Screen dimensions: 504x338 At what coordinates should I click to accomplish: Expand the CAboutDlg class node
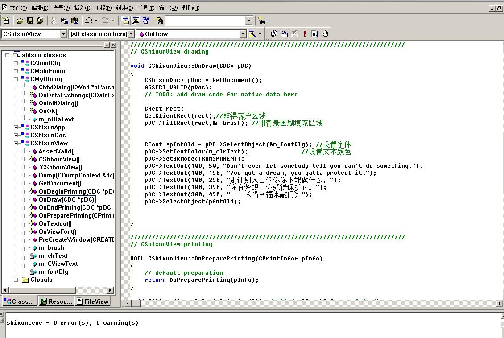tap(16, 63)
